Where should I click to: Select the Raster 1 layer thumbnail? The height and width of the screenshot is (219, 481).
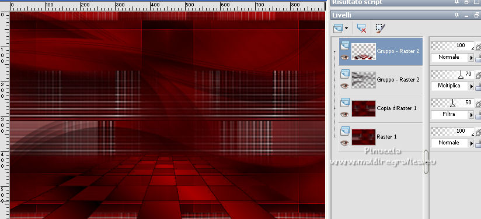(x=364, y=137)
